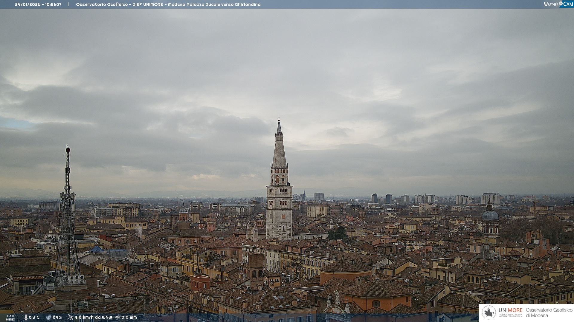Click the blue tarp-covered rooftop
The width and height of the screenshot is (574, 322).
(x=97, y=249)
